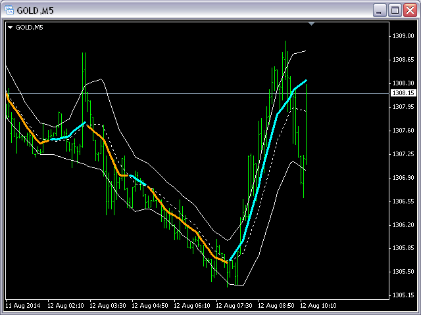Click the 12 Aug 10:10 time label
This screenshot has height=315, width=421.
[318, 306]
